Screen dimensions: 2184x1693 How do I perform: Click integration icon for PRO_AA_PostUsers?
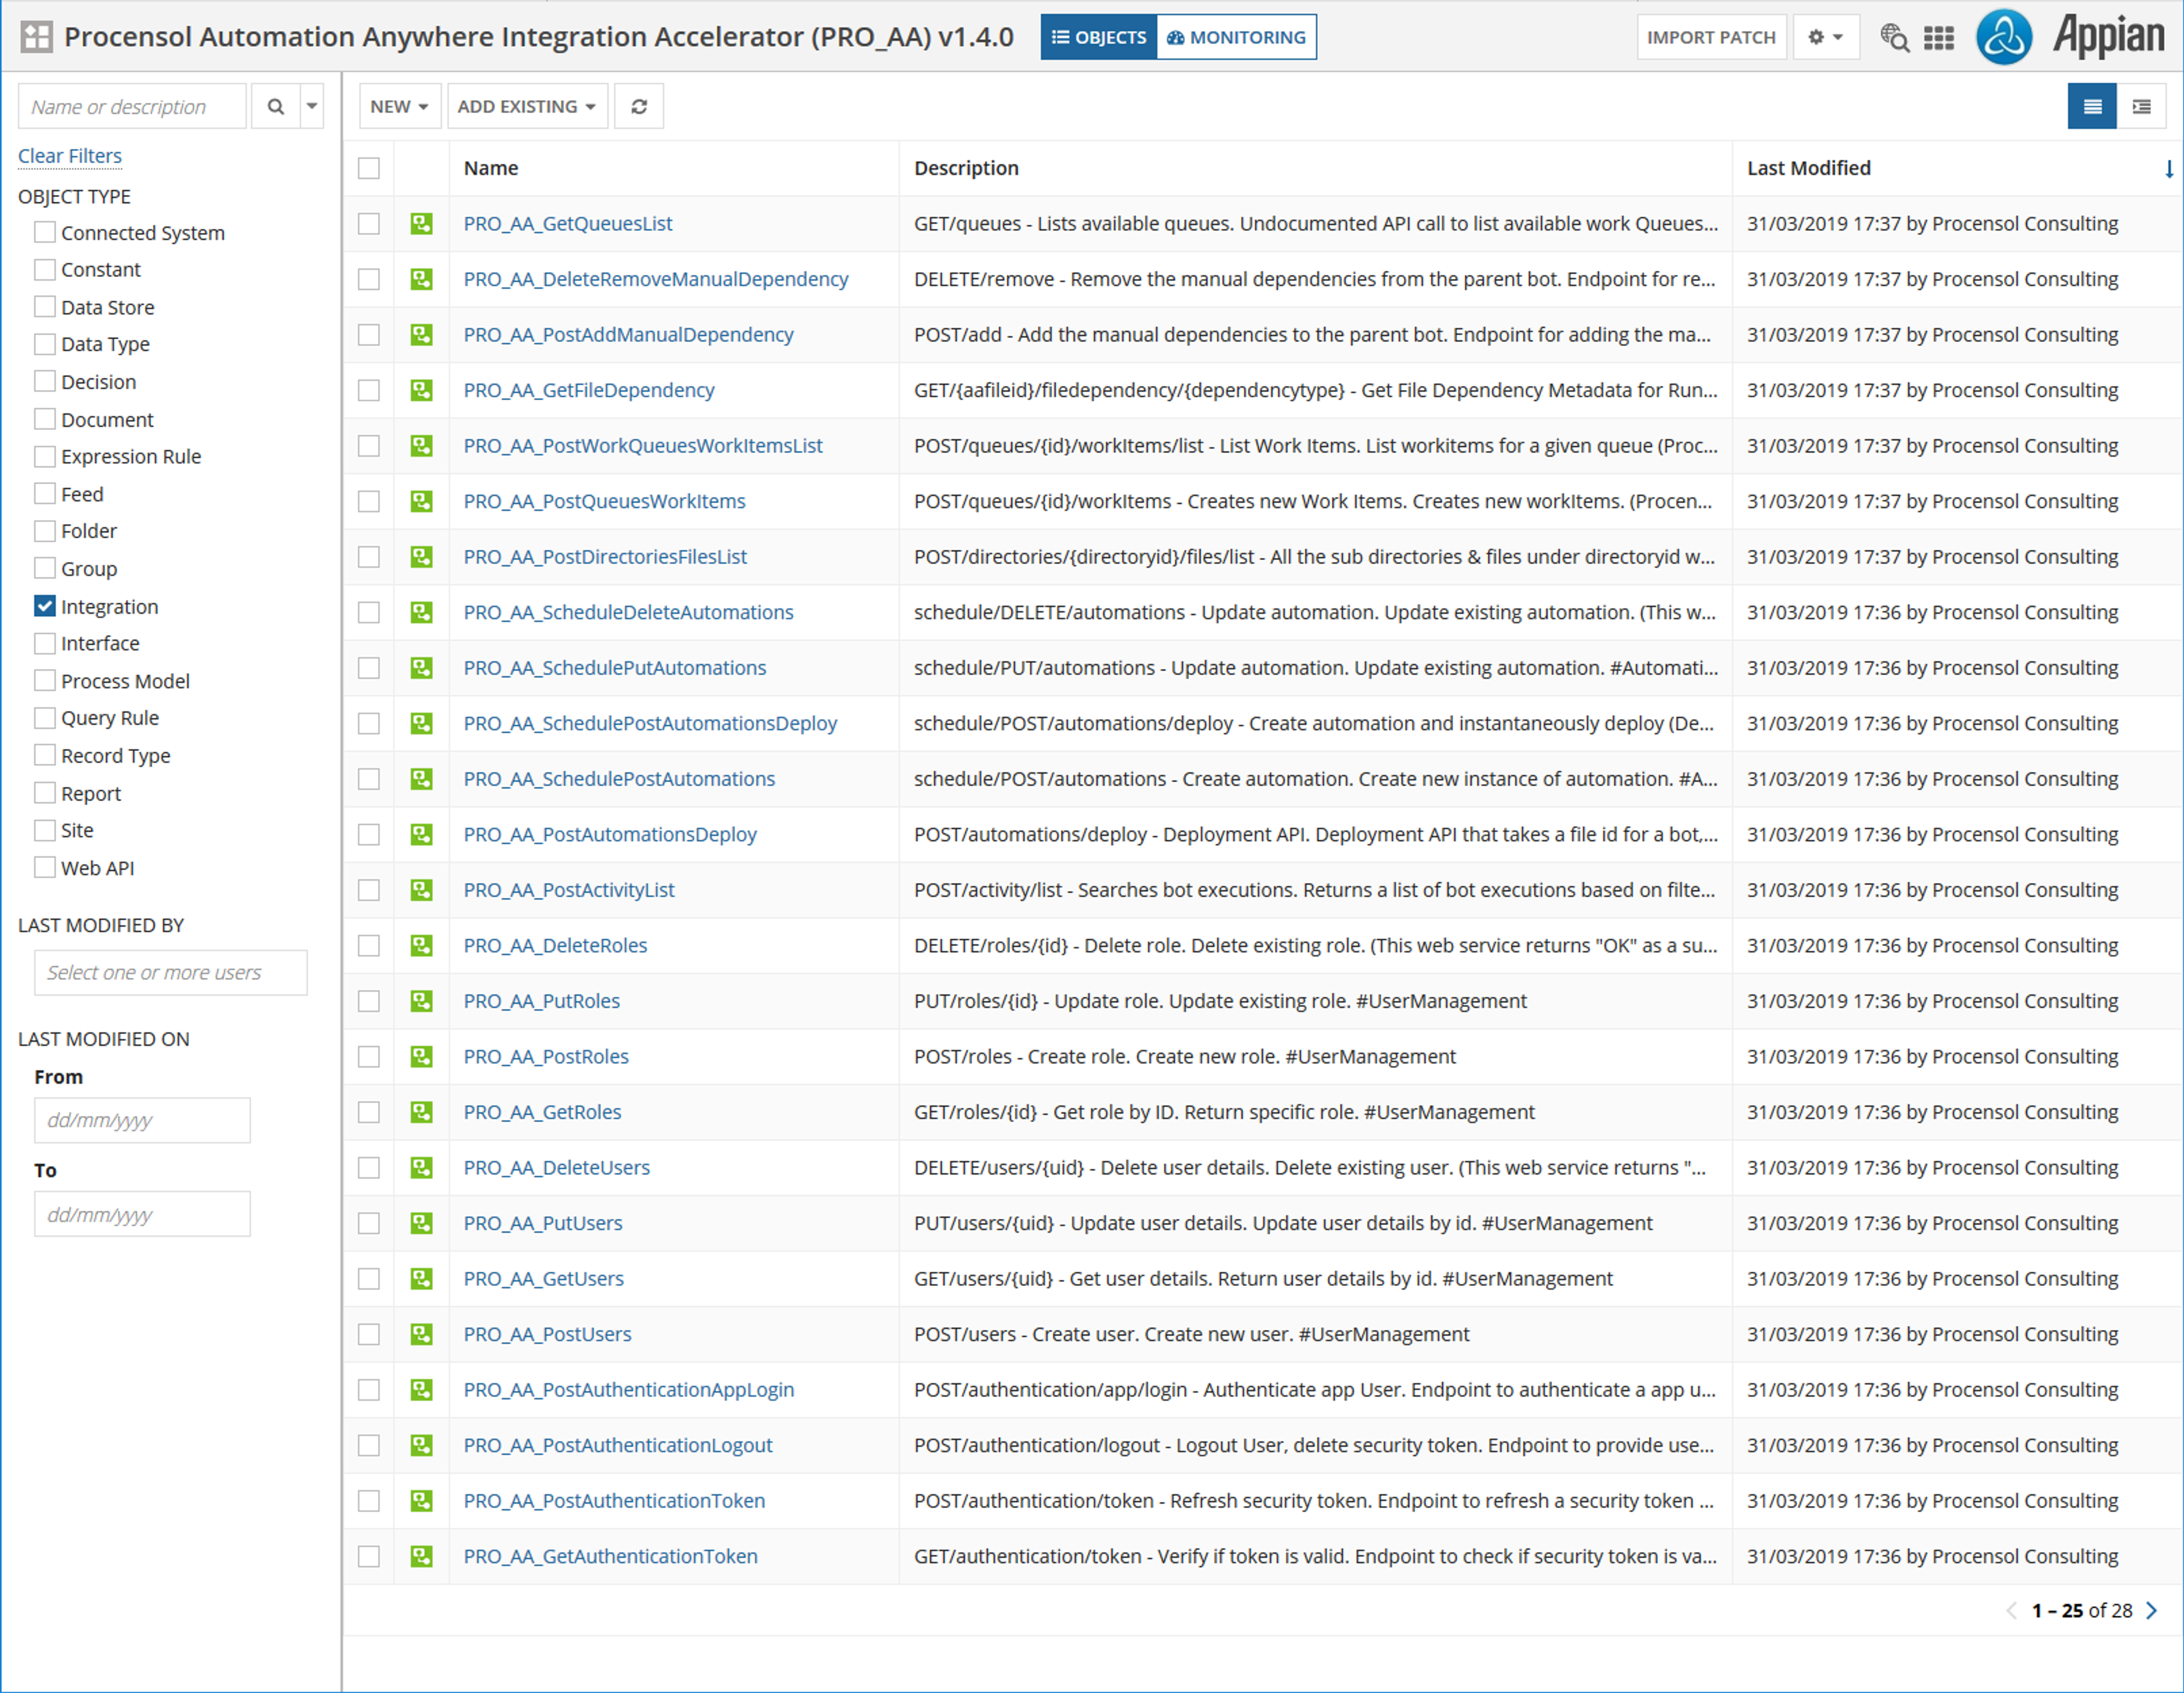[422, 1334]
